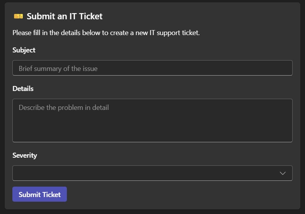Click inside the empty Severity combo box
The width and height of the screenshot is (305, 214).
(x=116, y=173)
